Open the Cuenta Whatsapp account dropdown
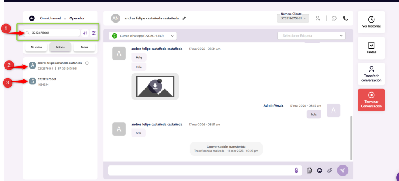The image size is (399, 181). click(x=143, y=36)
